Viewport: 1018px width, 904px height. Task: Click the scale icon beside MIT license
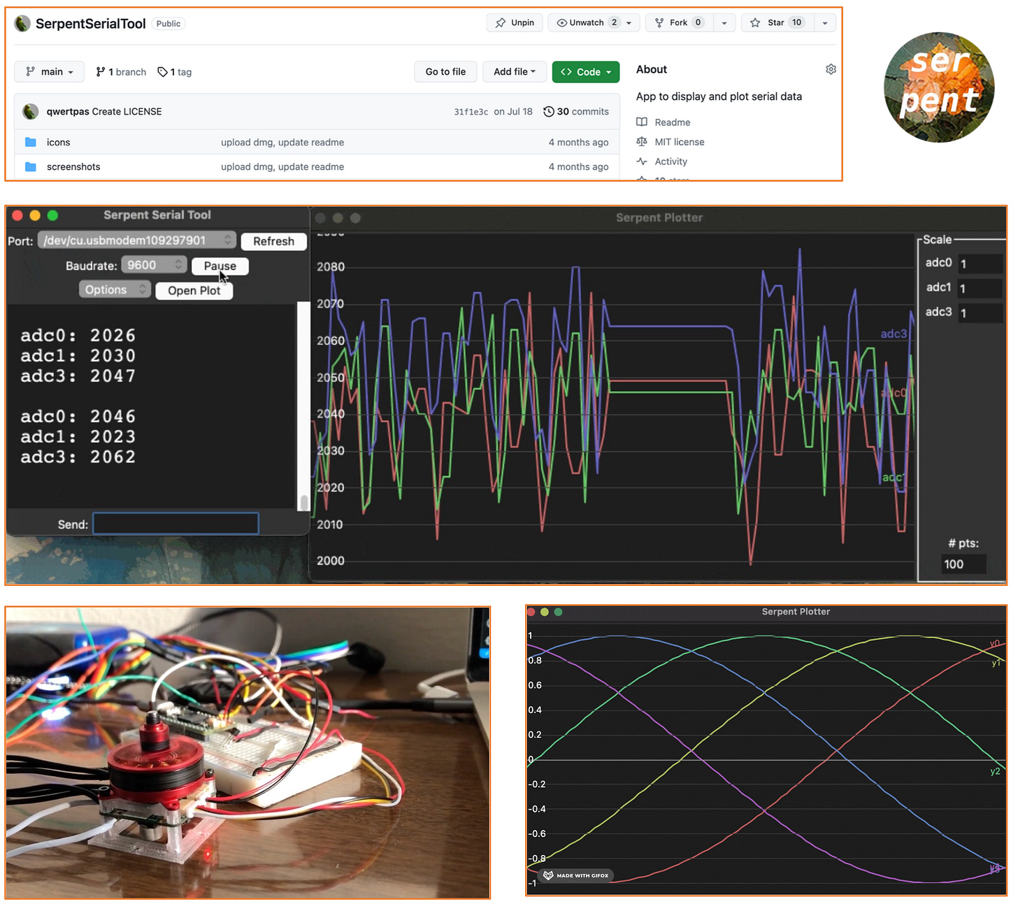[x=642, y=141]
